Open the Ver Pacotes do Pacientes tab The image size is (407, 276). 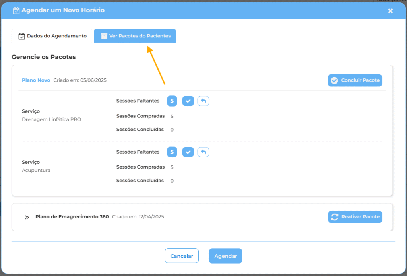coord(135,36)
